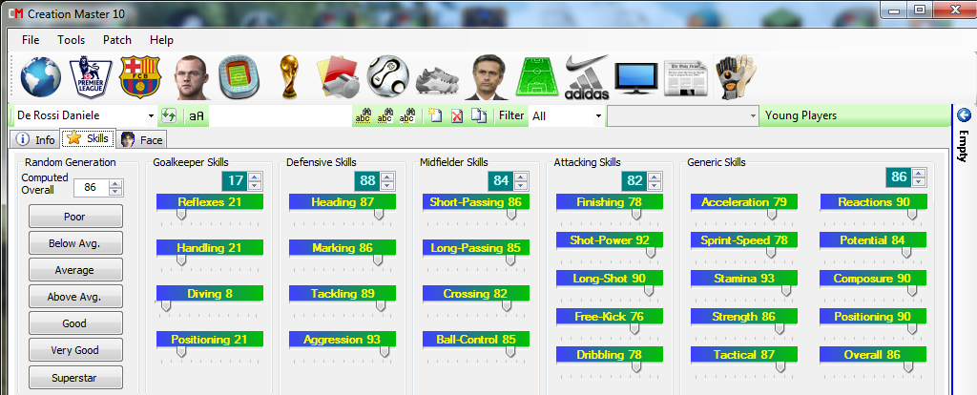Screen dimensions: 977x395
Task: Click the globe countries icon
Action: tap(39, 76)
